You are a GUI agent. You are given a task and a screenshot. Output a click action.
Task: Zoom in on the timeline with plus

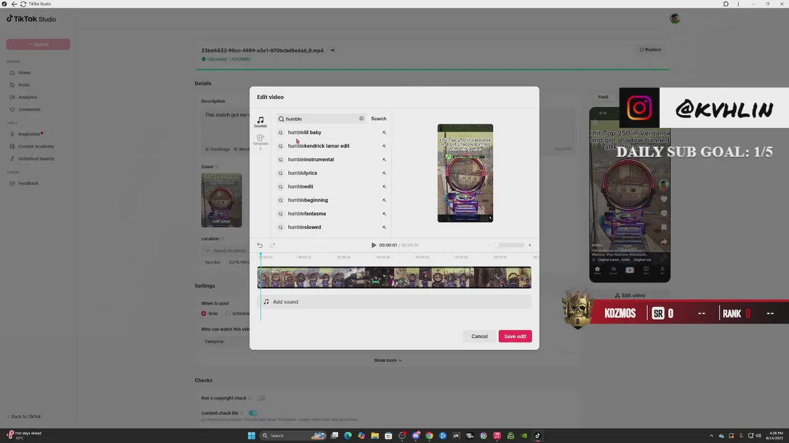pyautogui.click(x=529, y=245)
